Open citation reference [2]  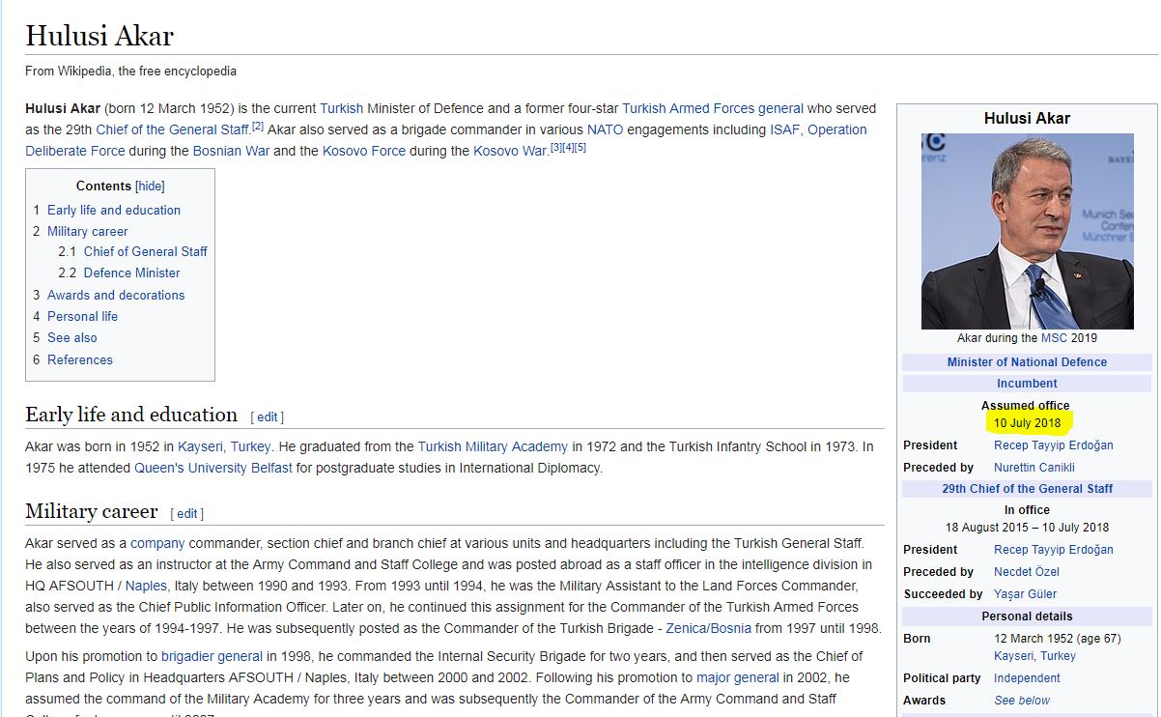(257, 126)
